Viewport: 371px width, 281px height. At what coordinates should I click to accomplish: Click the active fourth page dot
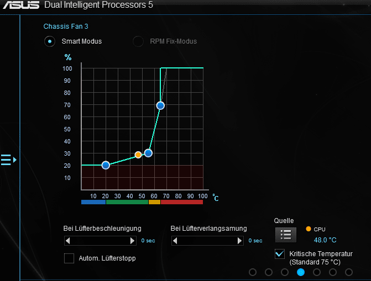click(301, 272)
